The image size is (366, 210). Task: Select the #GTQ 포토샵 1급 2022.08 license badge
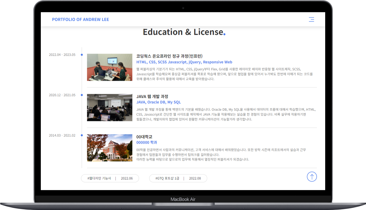pyautogui.click(x=178, y=178)
